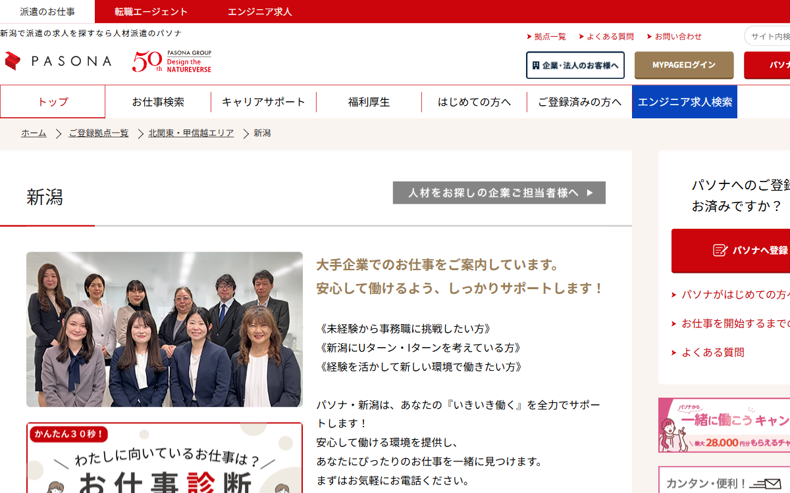Click the 新潟 breadcrumb text

262,133
